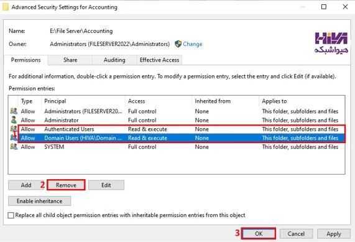Select the SYSTEM permission entry
Screen dimensions: 355x242
point(177,147)
